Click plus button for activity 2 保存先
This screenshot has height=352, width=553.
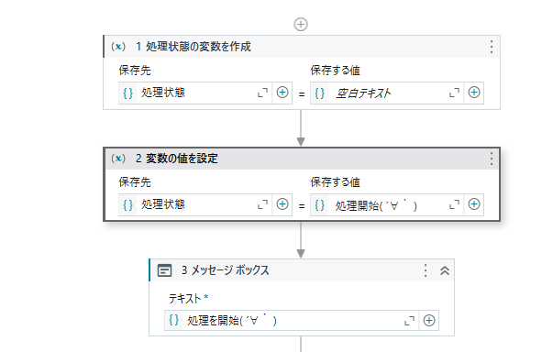tap(282, 204)
